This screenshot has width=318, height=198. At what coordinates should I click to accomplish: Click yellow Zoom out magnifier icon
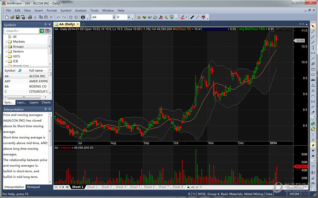[x=313, y=129]
